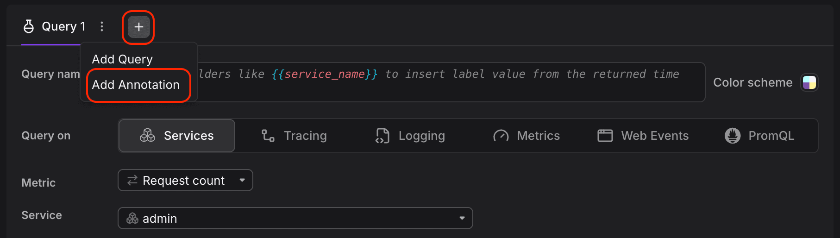This screenshot has height=238, width=840.
Task: Switch query source to Logging
Action: click(x=410, y=136)
